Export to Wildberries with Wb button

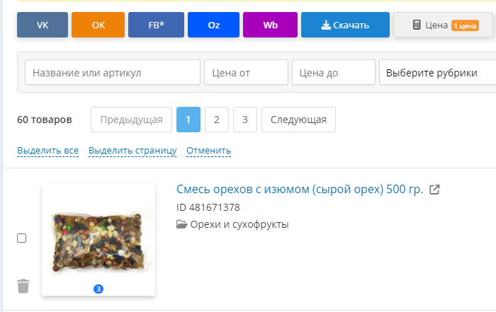[270, 25]
